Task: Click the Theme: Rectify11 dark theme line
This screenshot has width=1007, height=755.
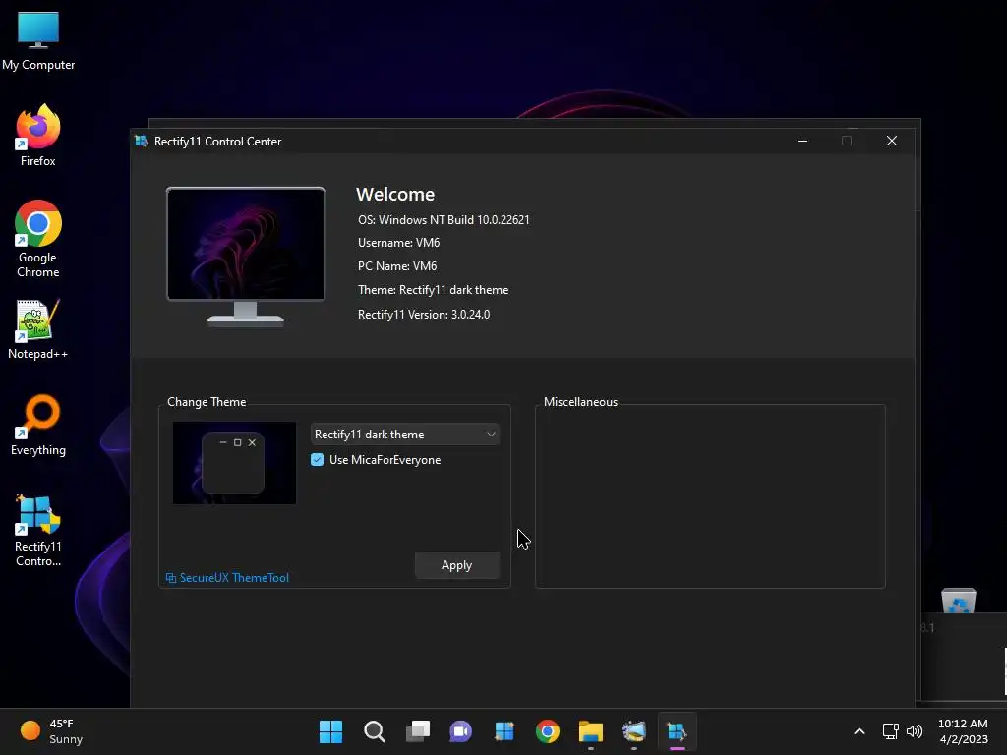Action: pyautogui.click(x=434, y=290)
